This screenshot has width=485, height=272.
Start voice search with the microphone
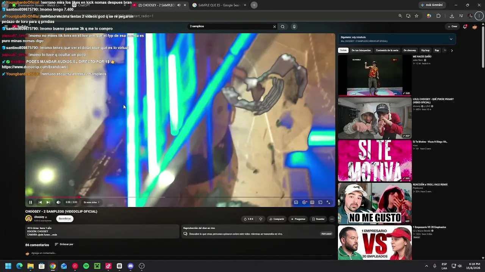[294, 26]
